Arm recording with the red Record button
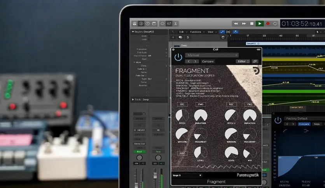325x188 pixels. [268, 24]
